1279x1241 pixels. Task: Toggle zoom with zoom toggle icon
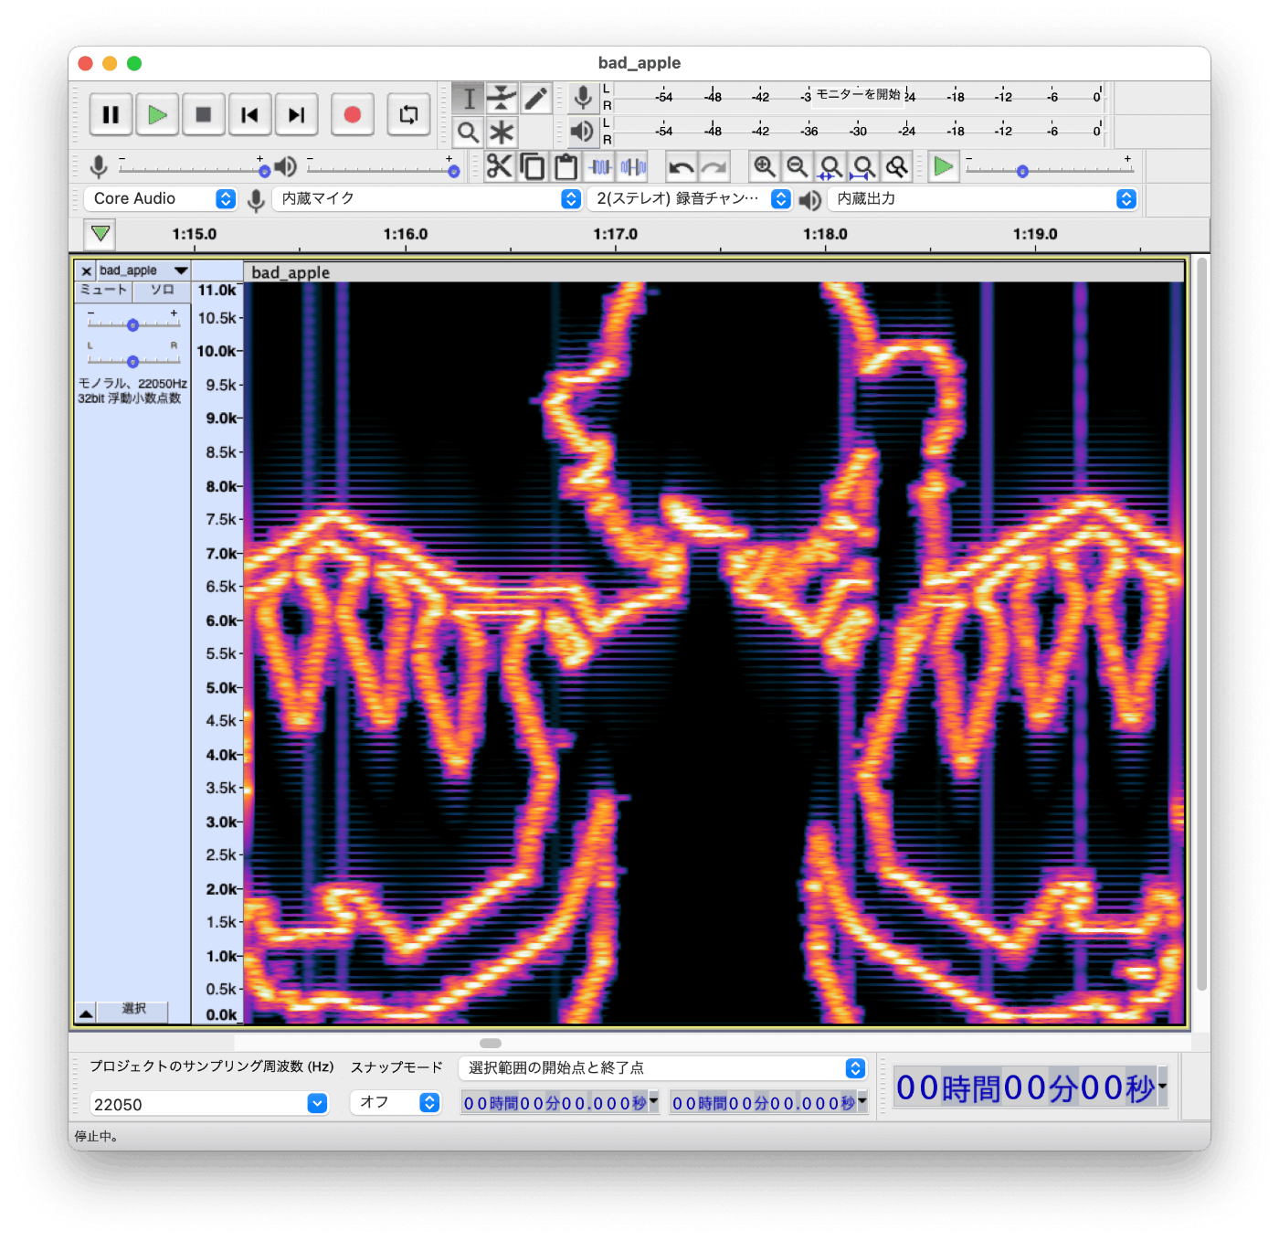pos(897,166)
